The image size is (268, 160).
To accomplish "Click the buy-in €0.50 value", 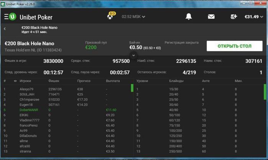I will coord(136,47).
